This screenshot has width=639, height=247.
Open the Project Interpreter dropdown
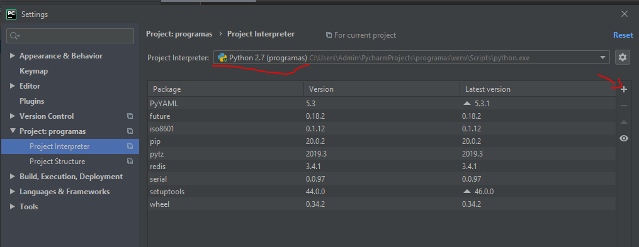tap(411, 58)
